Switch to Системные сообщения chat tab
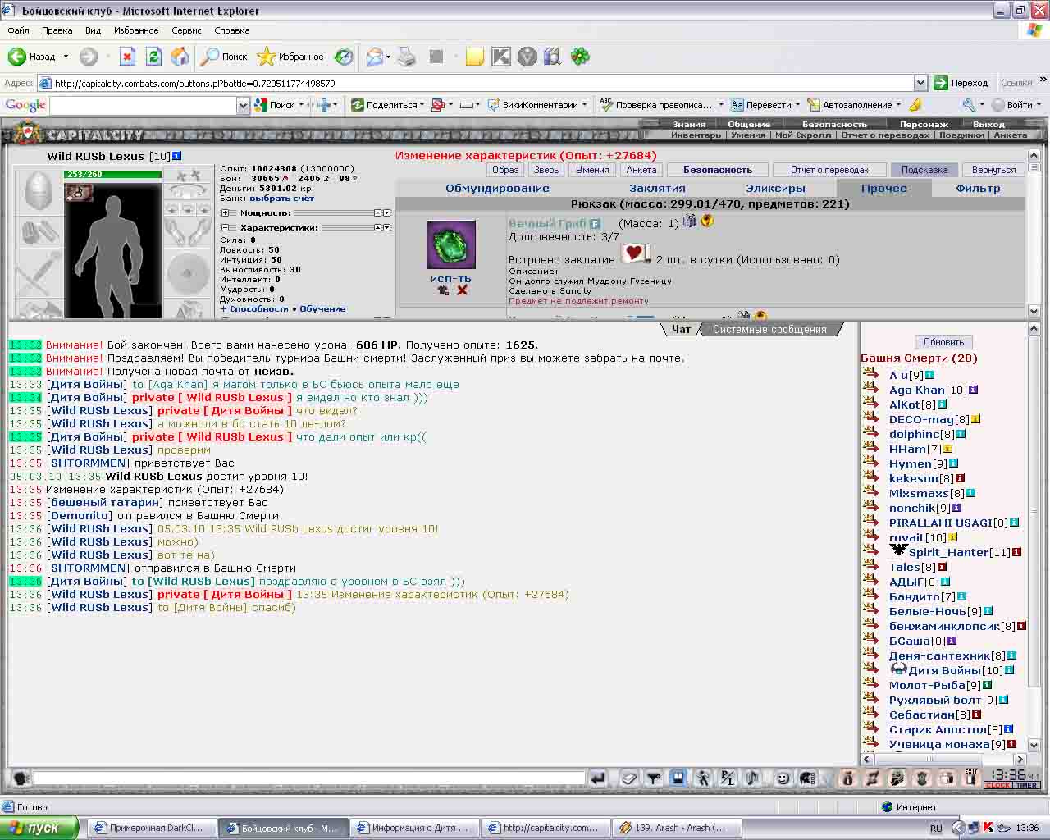Viewport: 1050px width, 840px height. coord(769,329)
